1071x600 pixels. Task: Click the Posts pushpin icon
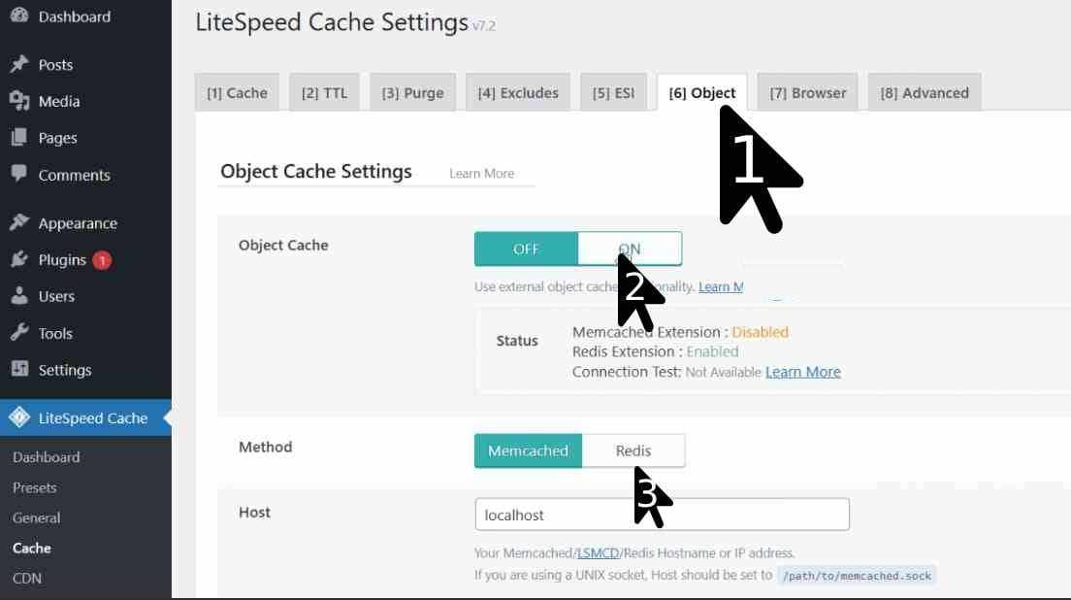pos(18,65)
